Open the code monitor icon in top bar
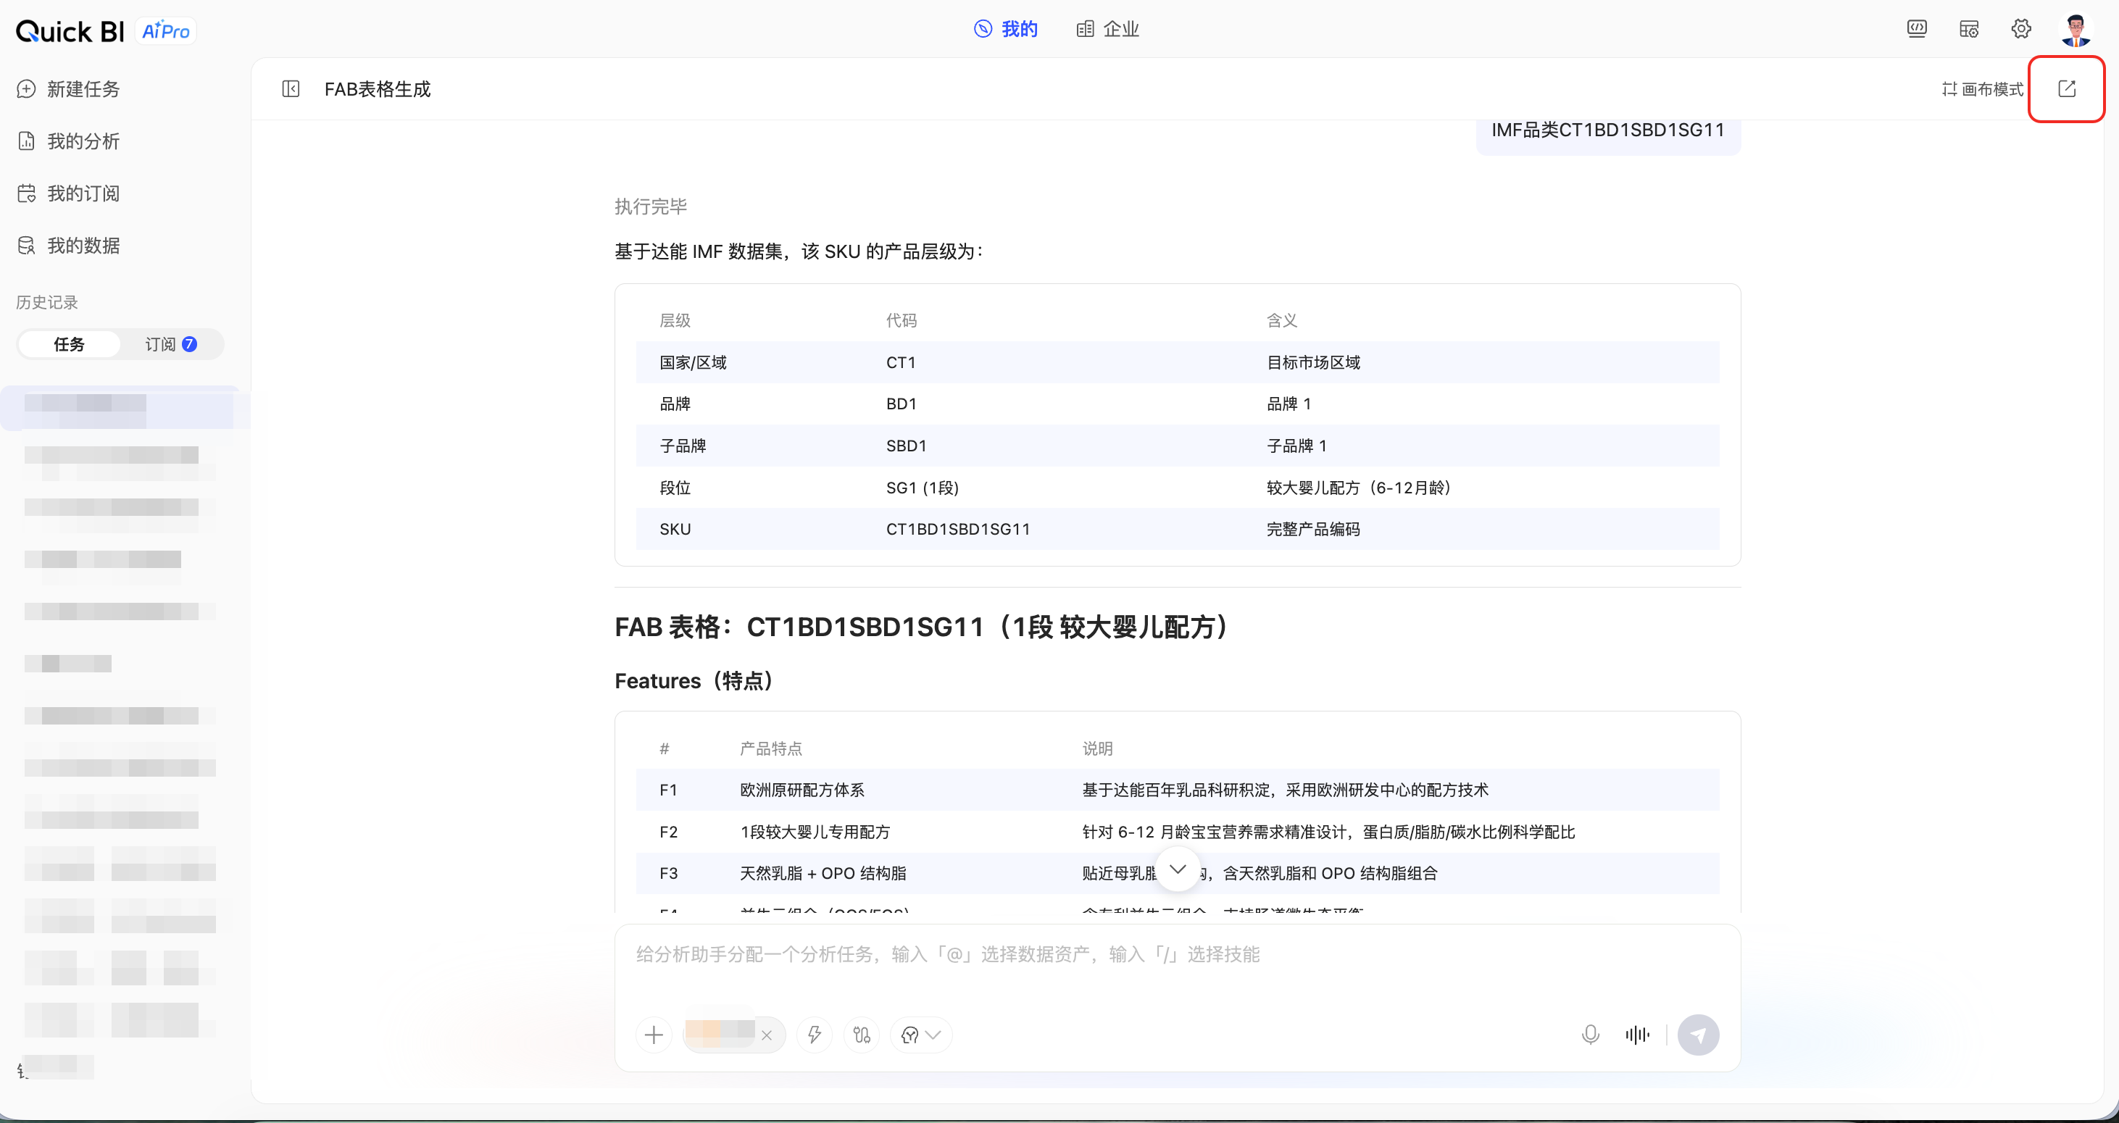This screenshot has width=2119, height=1123. (x=1917, y=30)
